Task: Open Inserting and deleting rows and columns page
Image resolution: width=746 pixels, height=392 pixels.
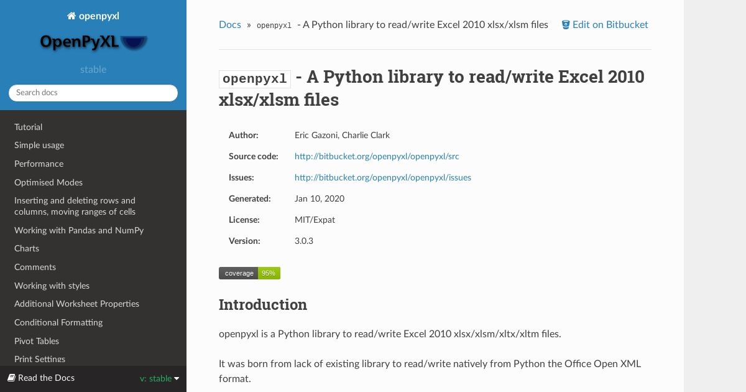Action: (75, 206)
